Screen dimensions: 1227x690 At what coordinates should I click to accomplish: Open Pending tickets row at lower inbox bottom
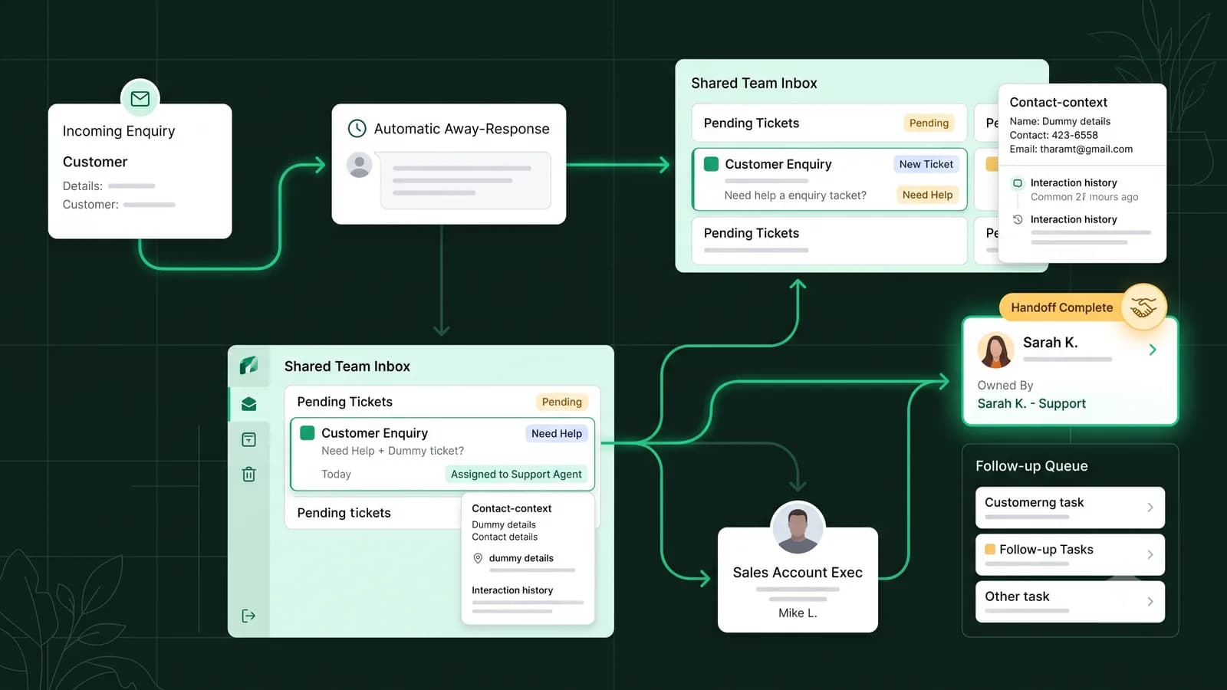[x=373, y=513]
